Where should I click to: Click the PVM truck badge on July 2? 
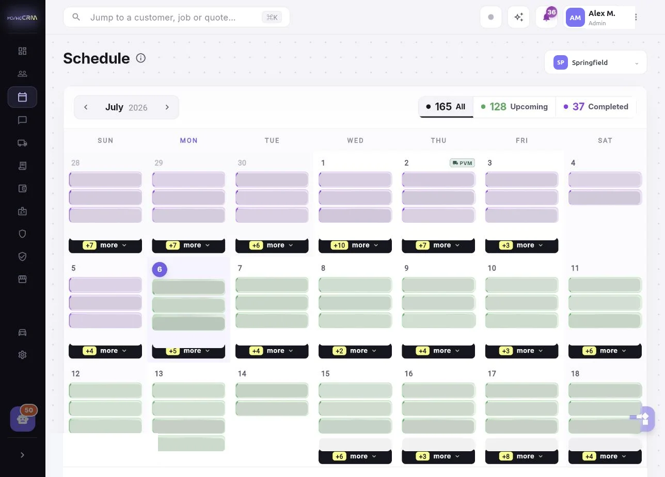pos(462,163)
